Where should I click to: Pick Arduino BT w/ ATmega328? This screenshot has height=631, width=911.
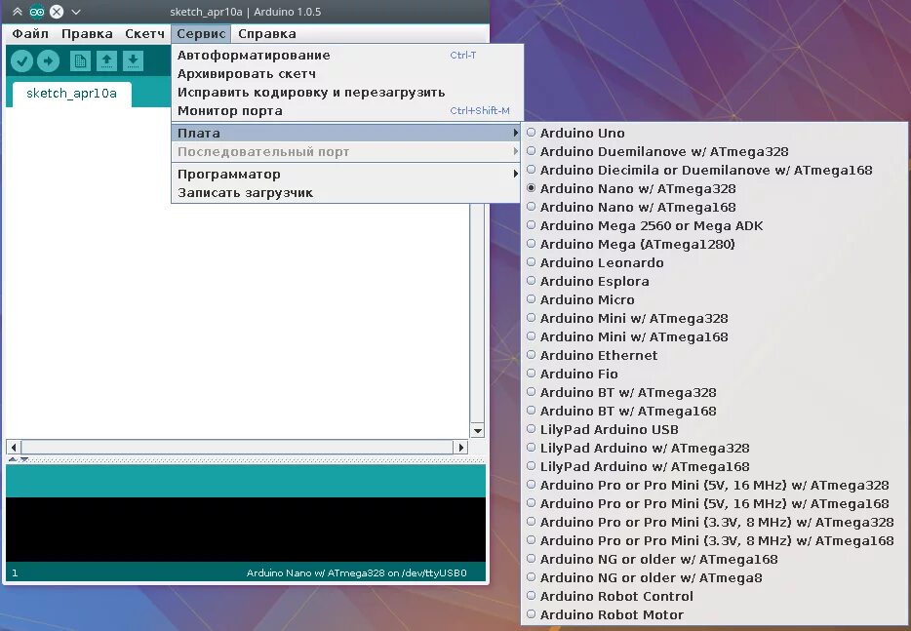pos(714,393)
